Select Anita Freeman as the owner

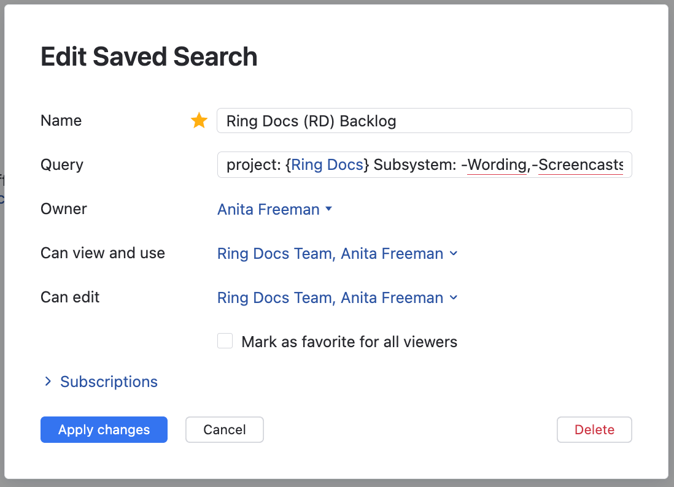[x=268, y=209]
